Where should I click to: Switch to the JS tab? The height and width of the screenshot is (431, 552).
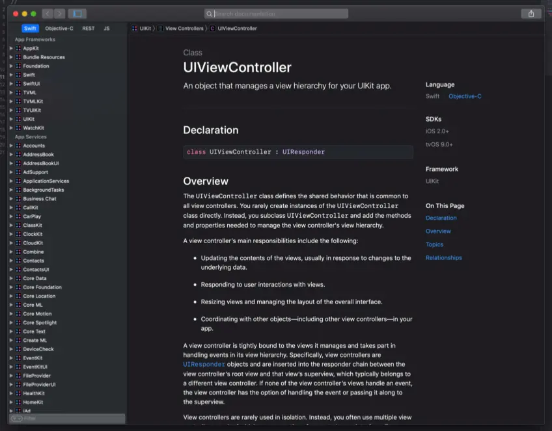[107, 29]
